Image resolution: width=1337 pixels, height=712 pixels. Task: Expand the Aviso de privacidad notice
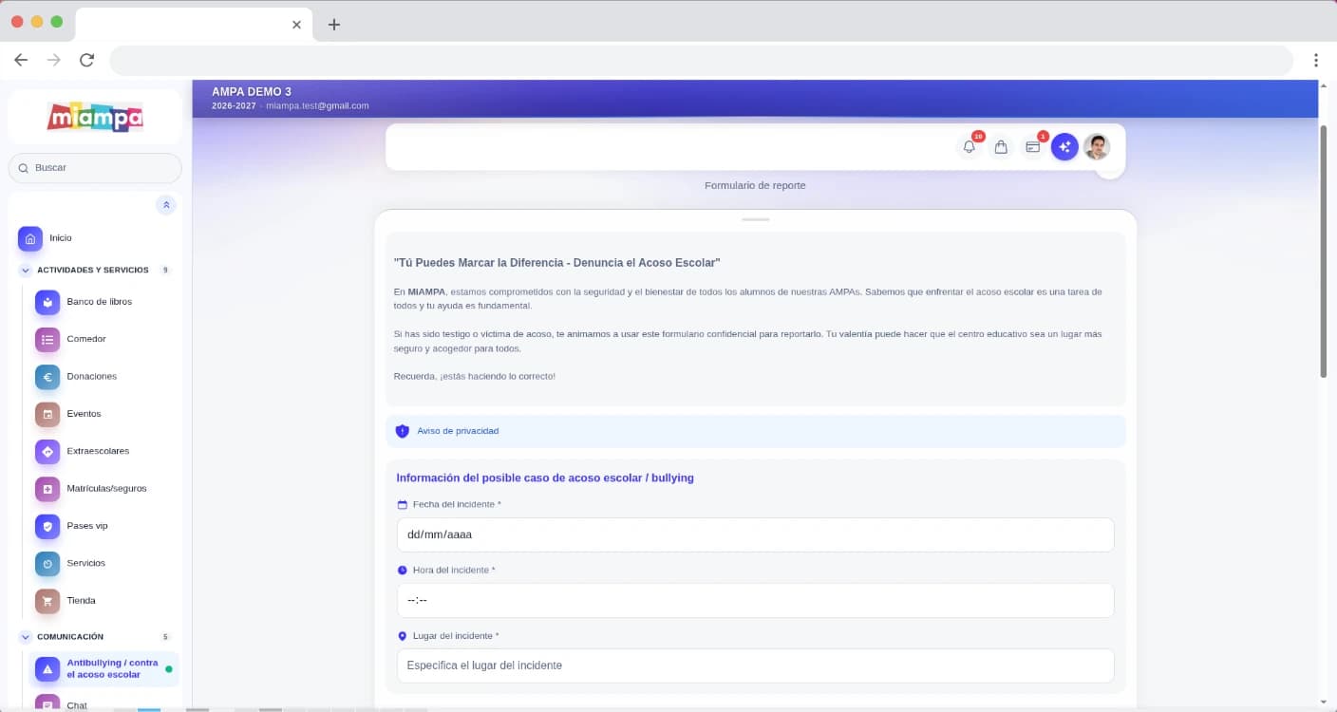tap(755, 431)
